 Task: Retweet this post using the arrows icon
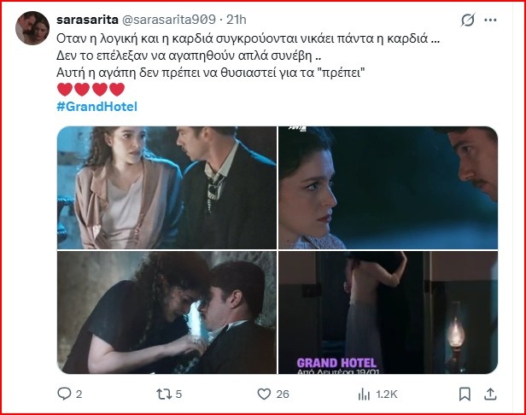point(164,394)
